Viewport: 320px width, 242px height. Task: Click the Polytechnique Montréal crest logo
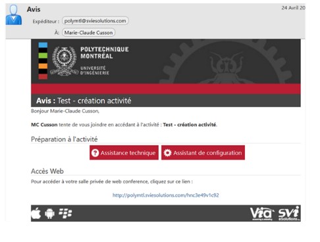64,61
